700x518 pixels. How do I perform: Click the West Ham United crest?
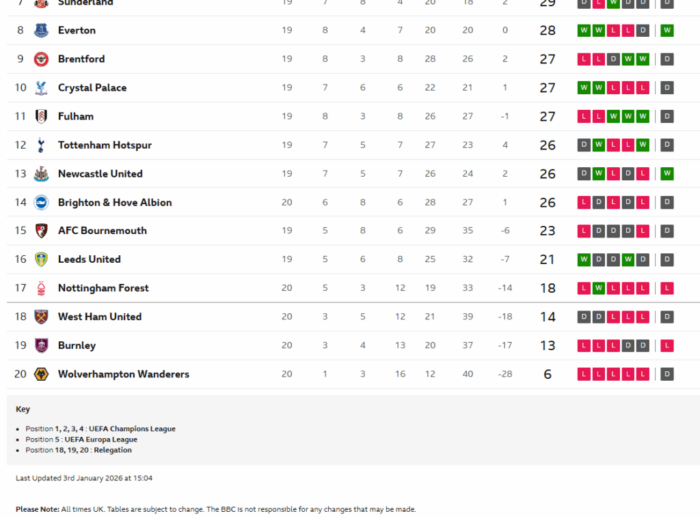pos(41,317)
